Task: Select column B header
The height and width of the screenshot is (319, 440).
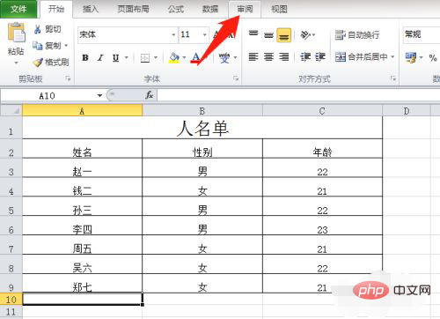Action: (202, 111)
